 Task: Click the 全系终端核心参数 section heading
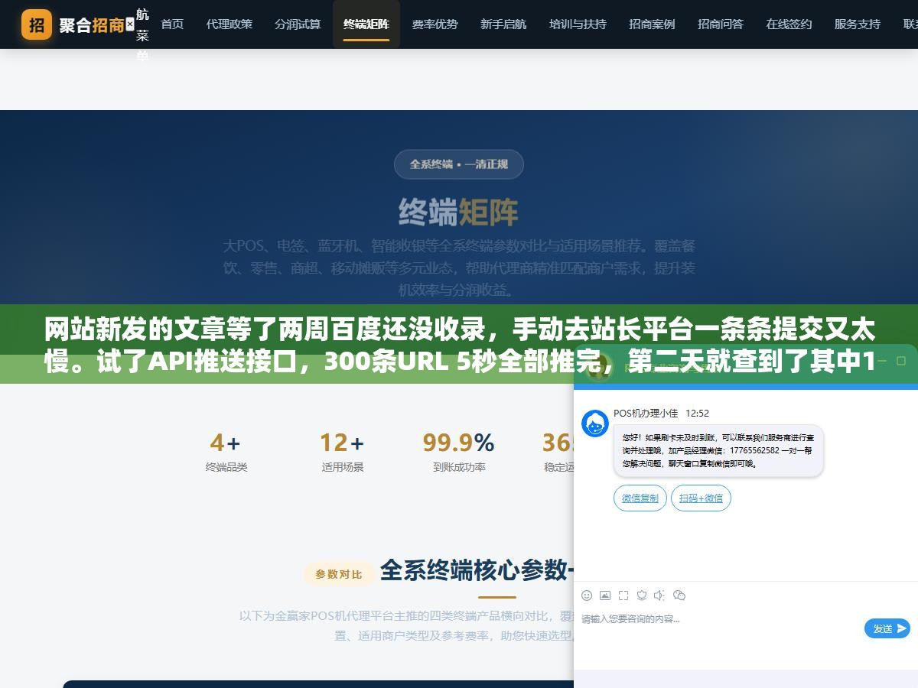[x=477, y=570]
